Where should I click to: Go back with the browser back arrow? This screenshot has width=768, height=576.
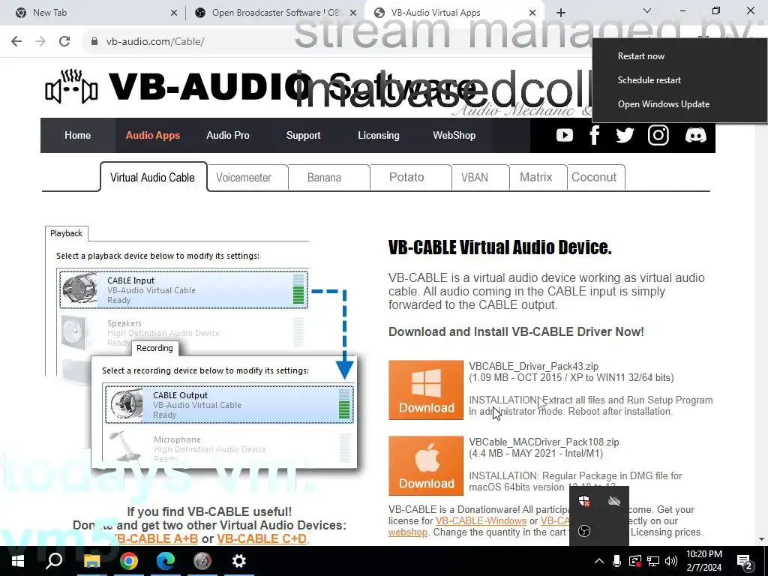pyautogui.click(x=16, y=41)
